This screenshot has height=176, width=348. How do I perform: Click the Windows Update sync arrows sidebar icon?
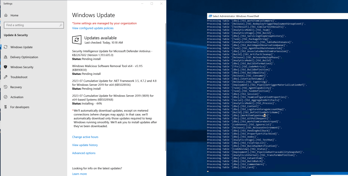tap(5, 47)
